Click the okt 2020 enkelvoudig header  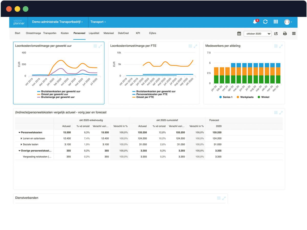coord(91,120)
